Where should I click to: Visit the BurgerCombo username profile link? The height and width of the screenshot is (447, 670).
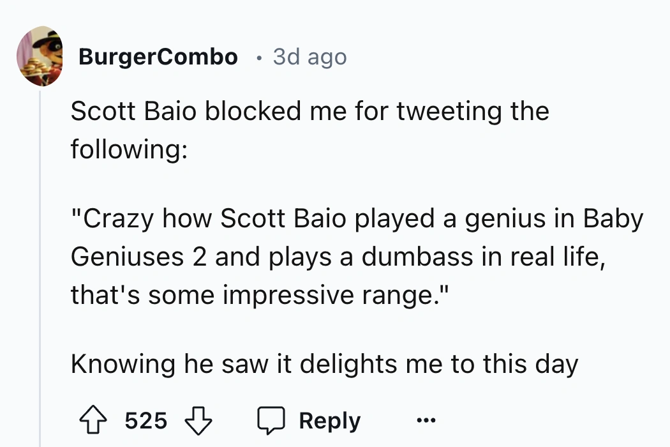(158, 57)
